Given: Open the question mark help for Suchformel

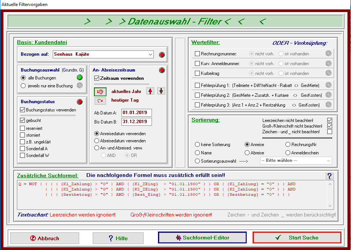Looking at the screenshot, I should pos(330,176).
